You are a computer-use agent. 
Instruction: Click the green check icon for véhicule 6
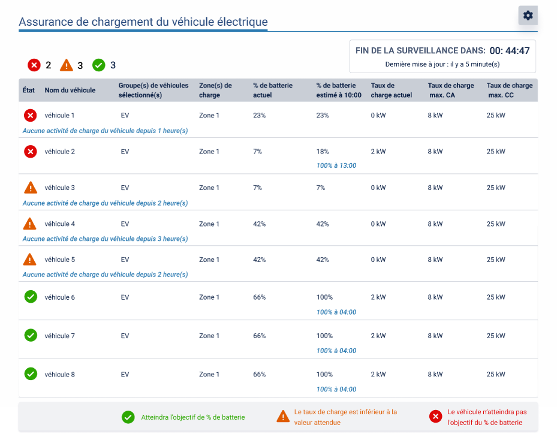(31, 297)
